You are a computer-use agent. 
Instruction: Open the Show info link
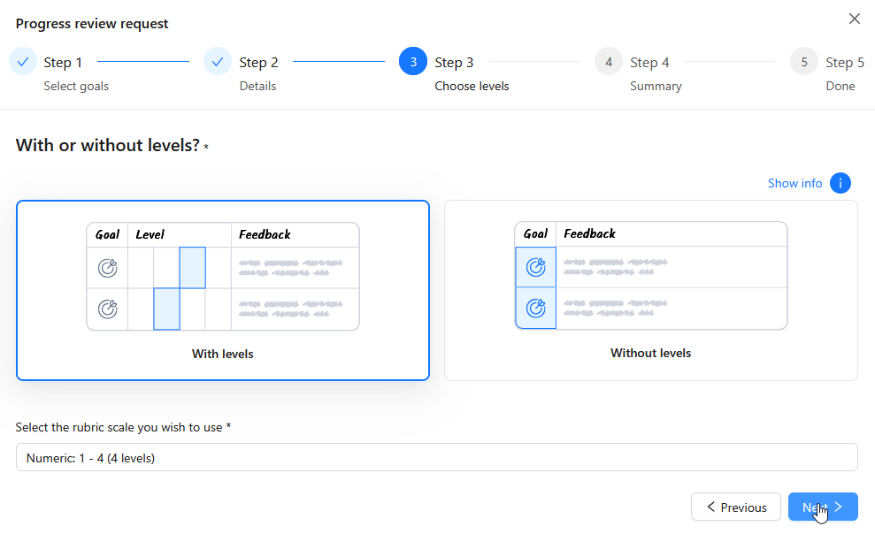(794, 183)
